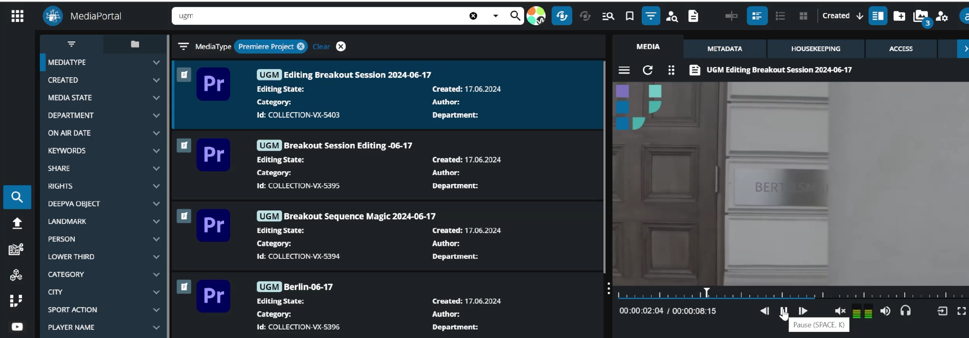The width and height of the screenshot is (969, 338).
Task: Click the ugm search input field
Action: pos(317,16)
